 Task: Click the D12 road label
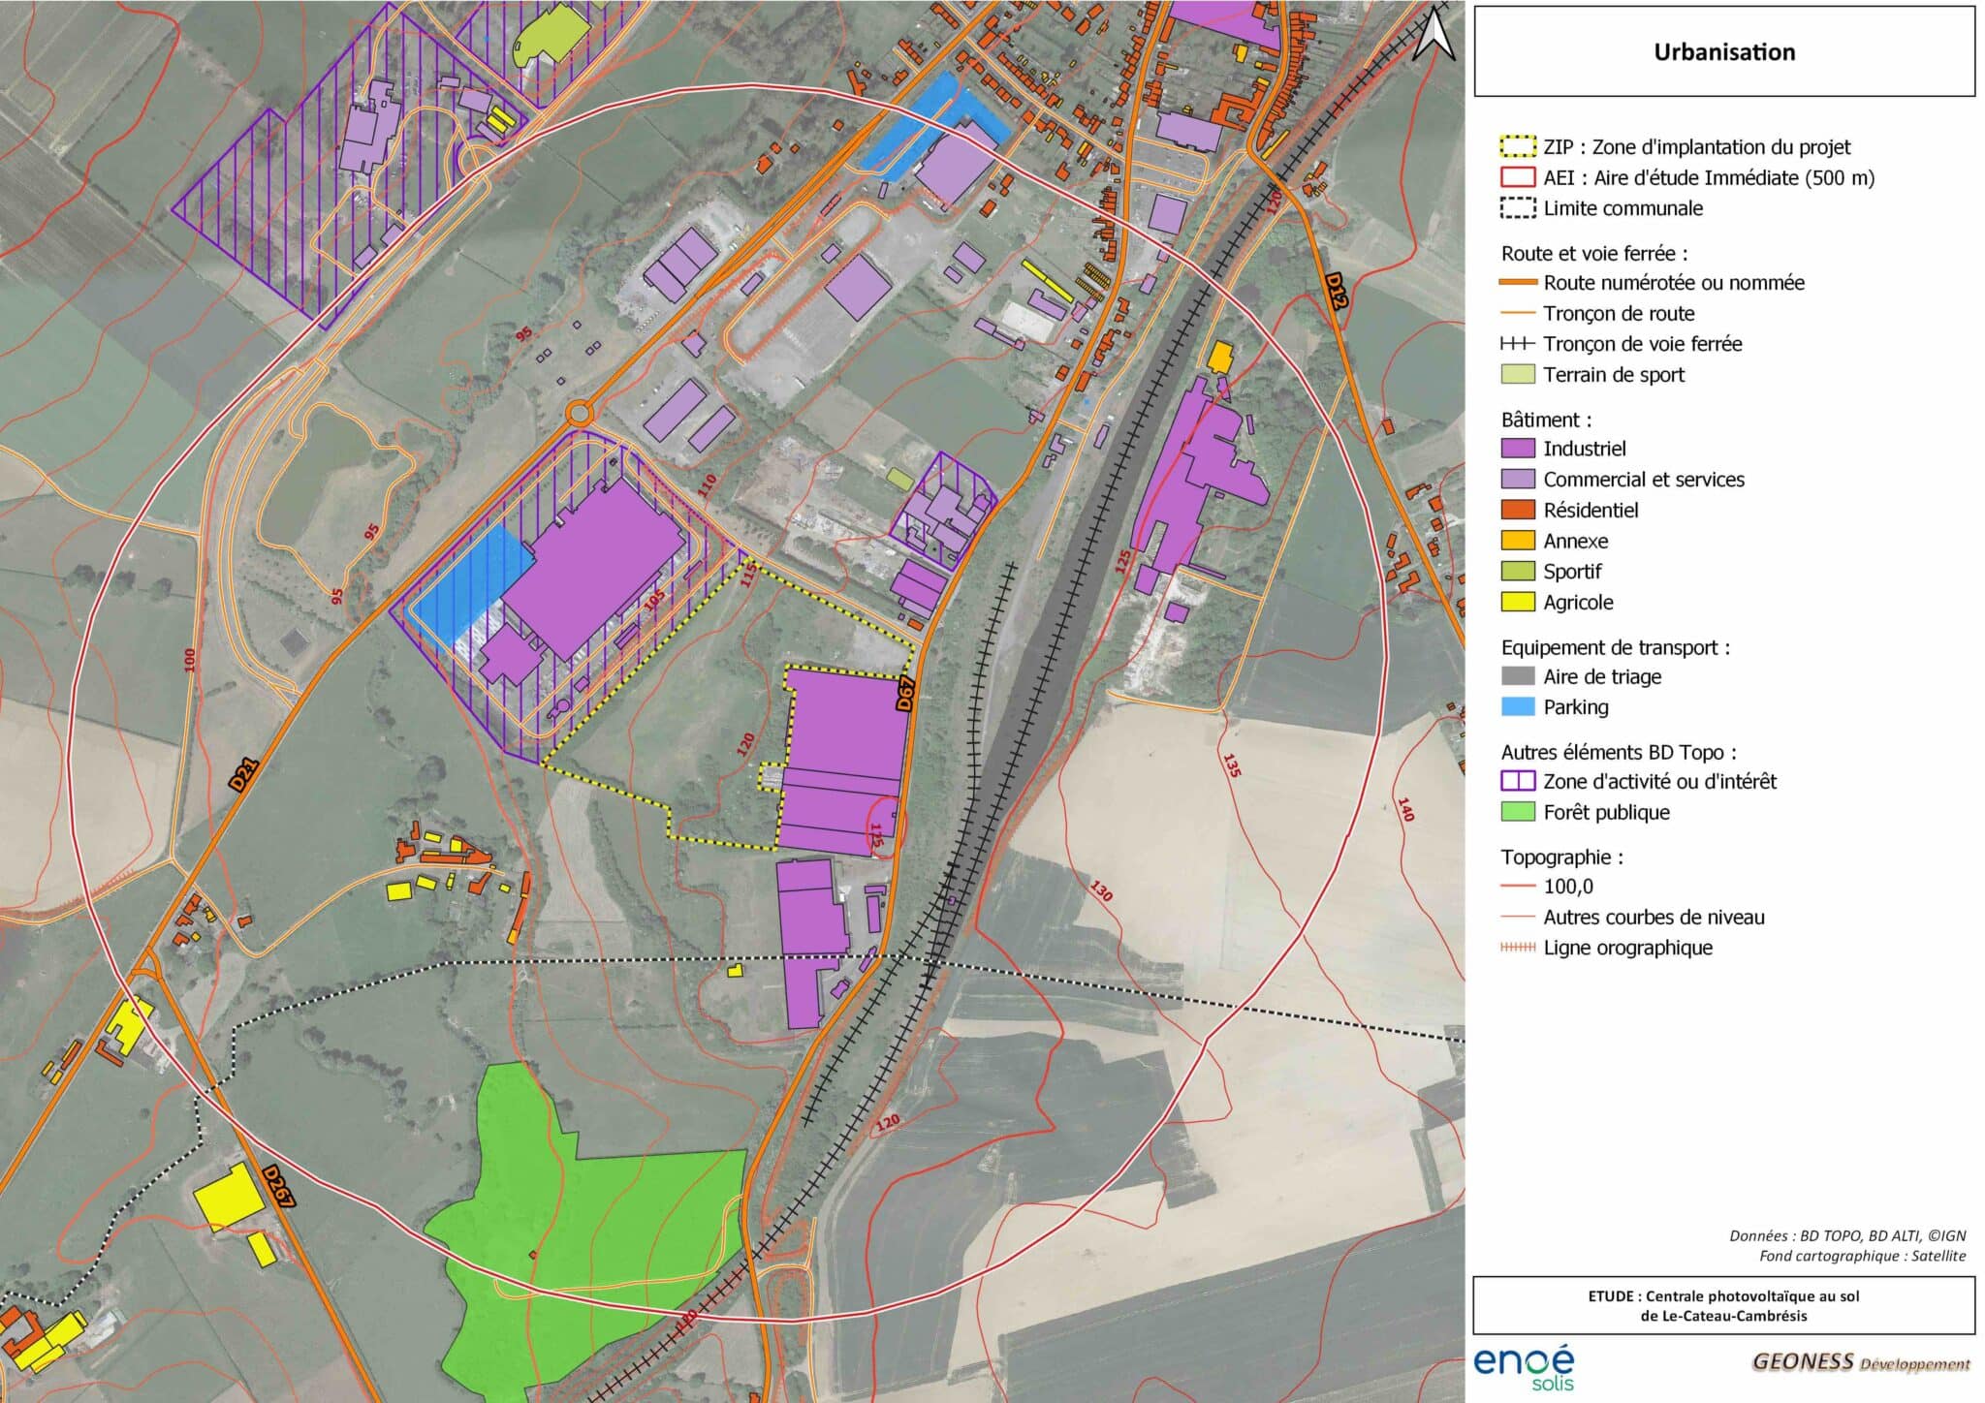[x=1337, y=291]
